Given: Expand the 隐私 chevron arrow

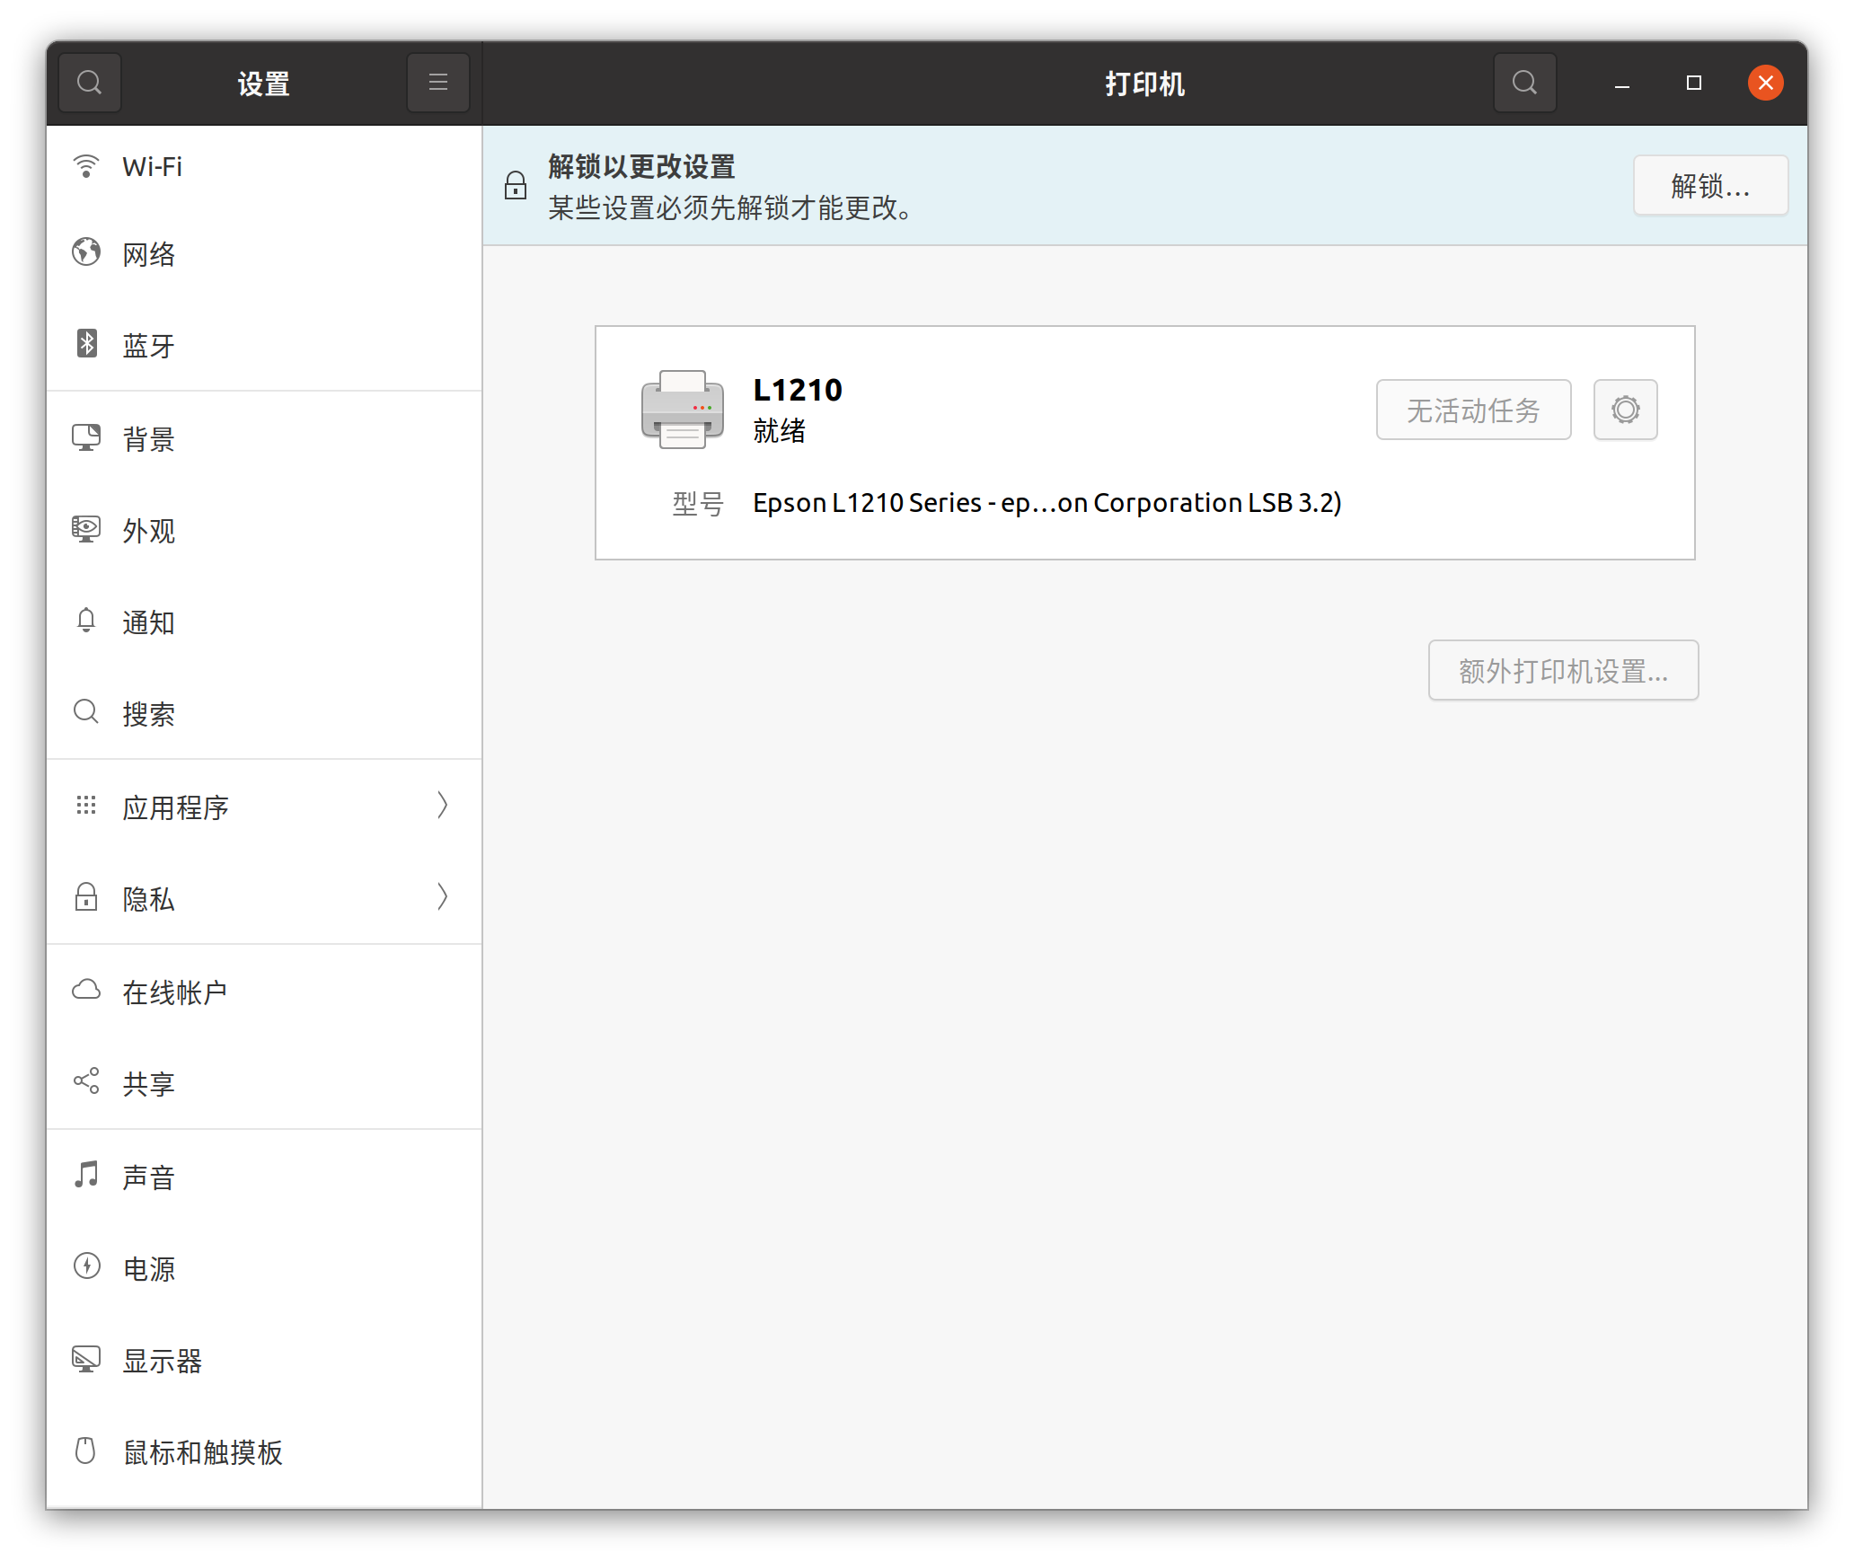Looking at the screenshot, I should click(x=442, y=897).
